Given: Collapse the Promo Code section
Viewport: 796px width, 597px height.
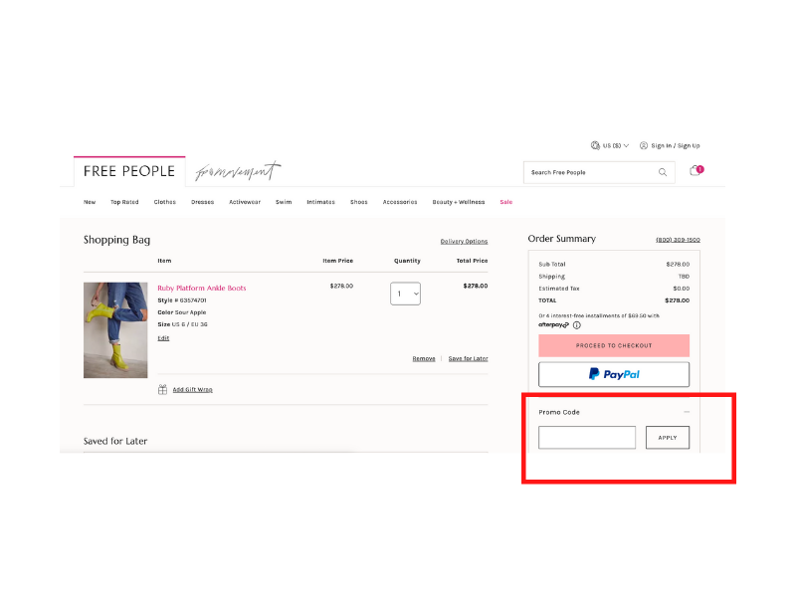Looking at the screenshot, I should (687, 412).
